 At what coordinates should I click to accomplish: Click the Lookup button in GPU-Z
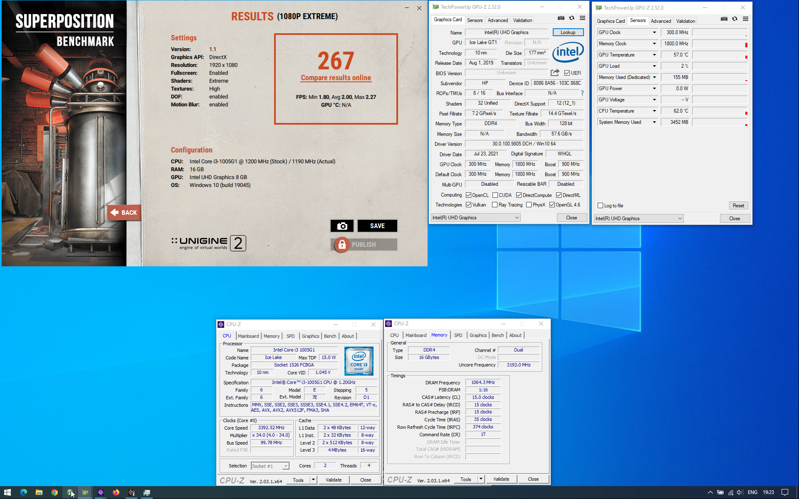[x=568, y=32]
